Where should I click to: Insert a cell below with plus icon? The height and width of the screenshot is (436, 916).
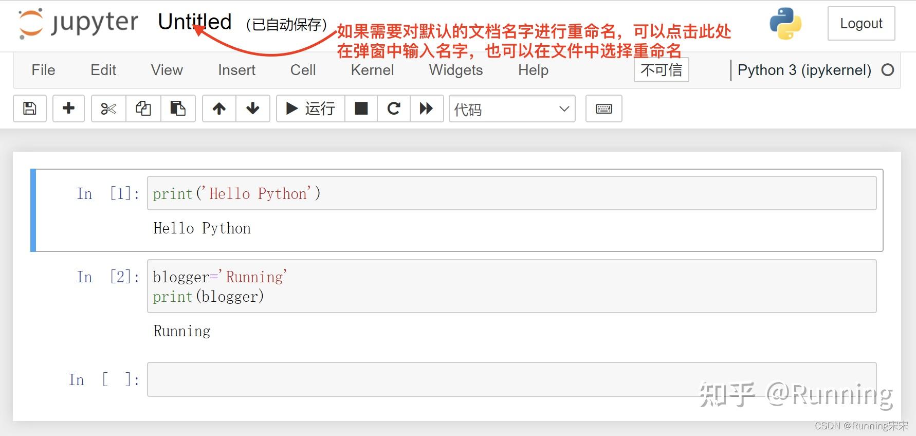[68, 108]
